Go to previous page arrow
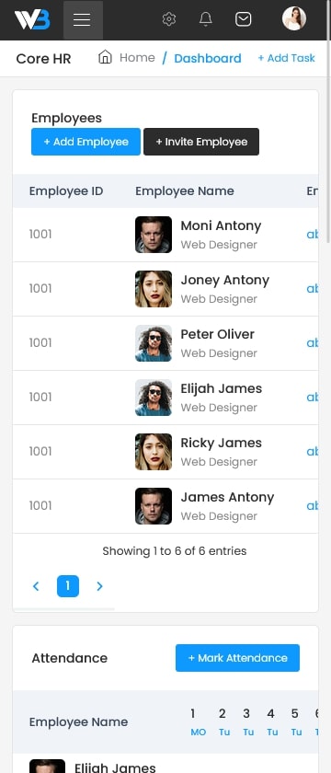 [36, 586]
